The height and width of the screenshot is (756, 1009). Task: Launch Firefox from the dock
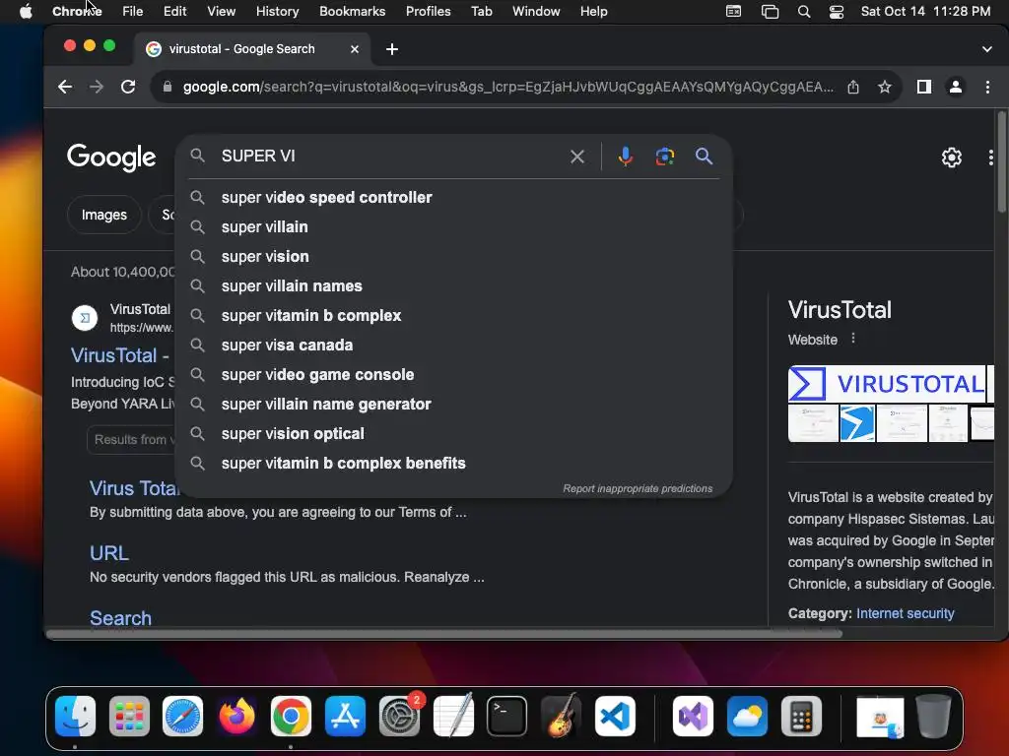pos(236,716)
